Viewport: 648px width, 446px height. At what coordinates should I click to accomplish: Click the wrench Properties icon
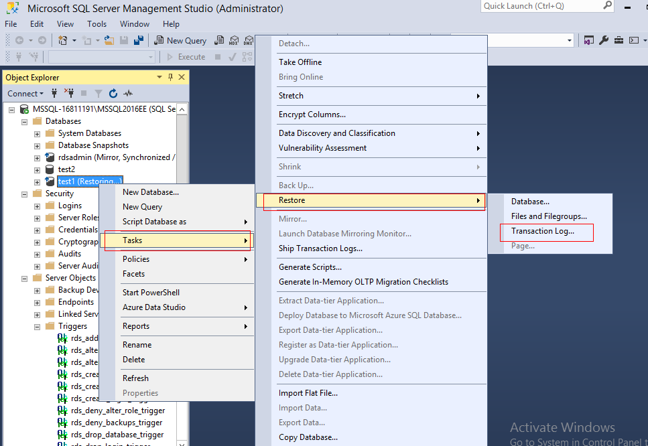[x=604, y=40]
